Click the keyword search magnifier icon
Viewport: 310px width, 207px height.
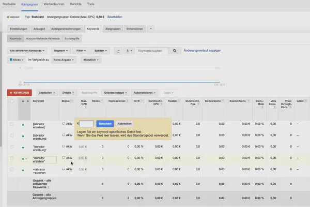click(x=175, y=51)
